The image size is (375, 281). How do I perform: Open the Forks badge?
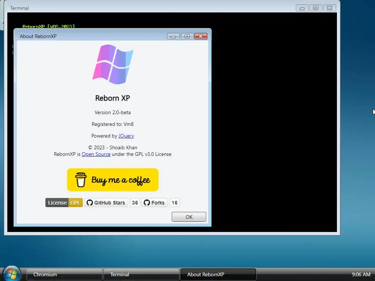tap(154, 203)
